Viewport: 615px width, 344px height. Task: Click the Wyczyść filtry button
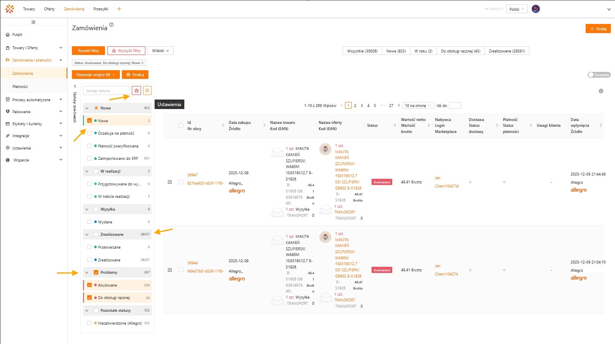coord(126,51)
